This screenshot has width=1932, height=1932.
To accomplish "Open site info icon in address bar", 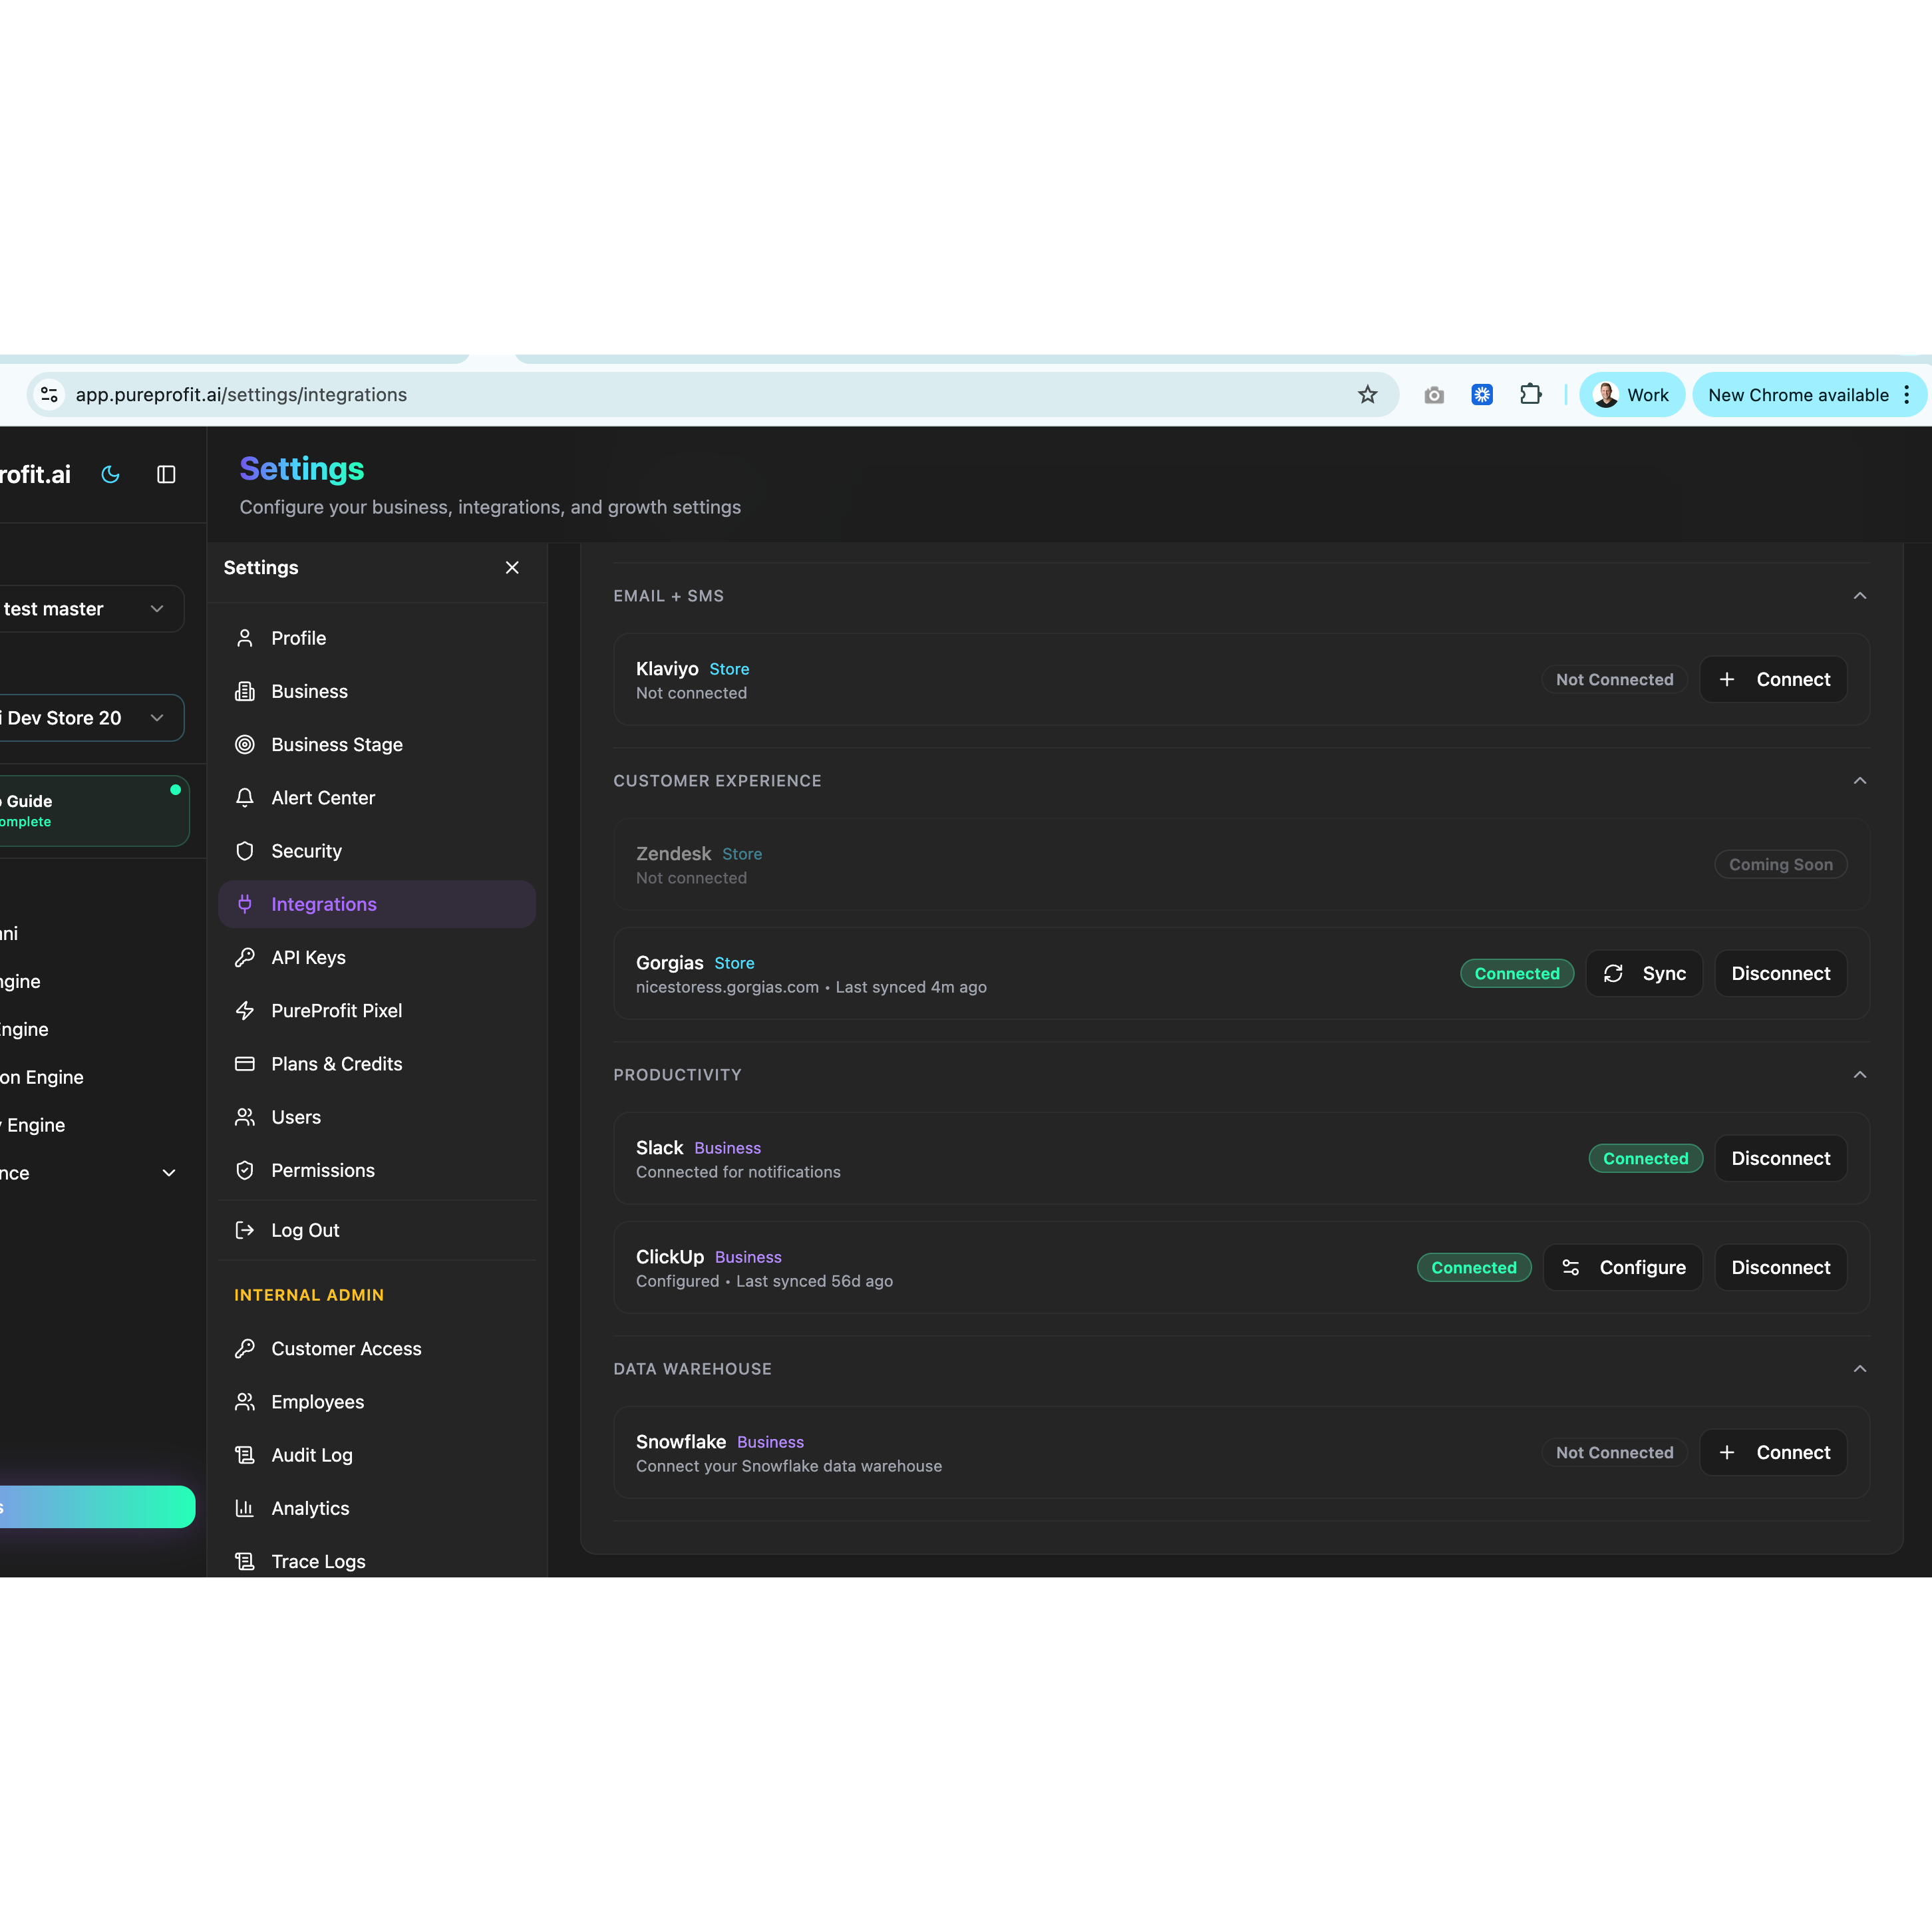I will tap(49, 395).
